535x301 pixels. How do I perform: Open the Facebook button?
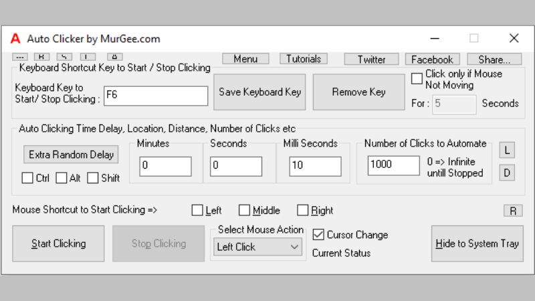(x=432, y=60)
